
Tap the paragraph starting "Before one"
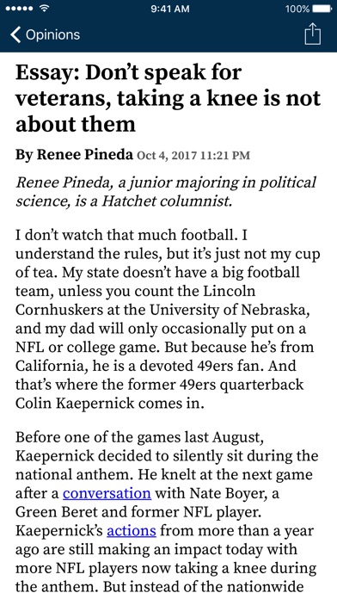[x=167, y=512]
